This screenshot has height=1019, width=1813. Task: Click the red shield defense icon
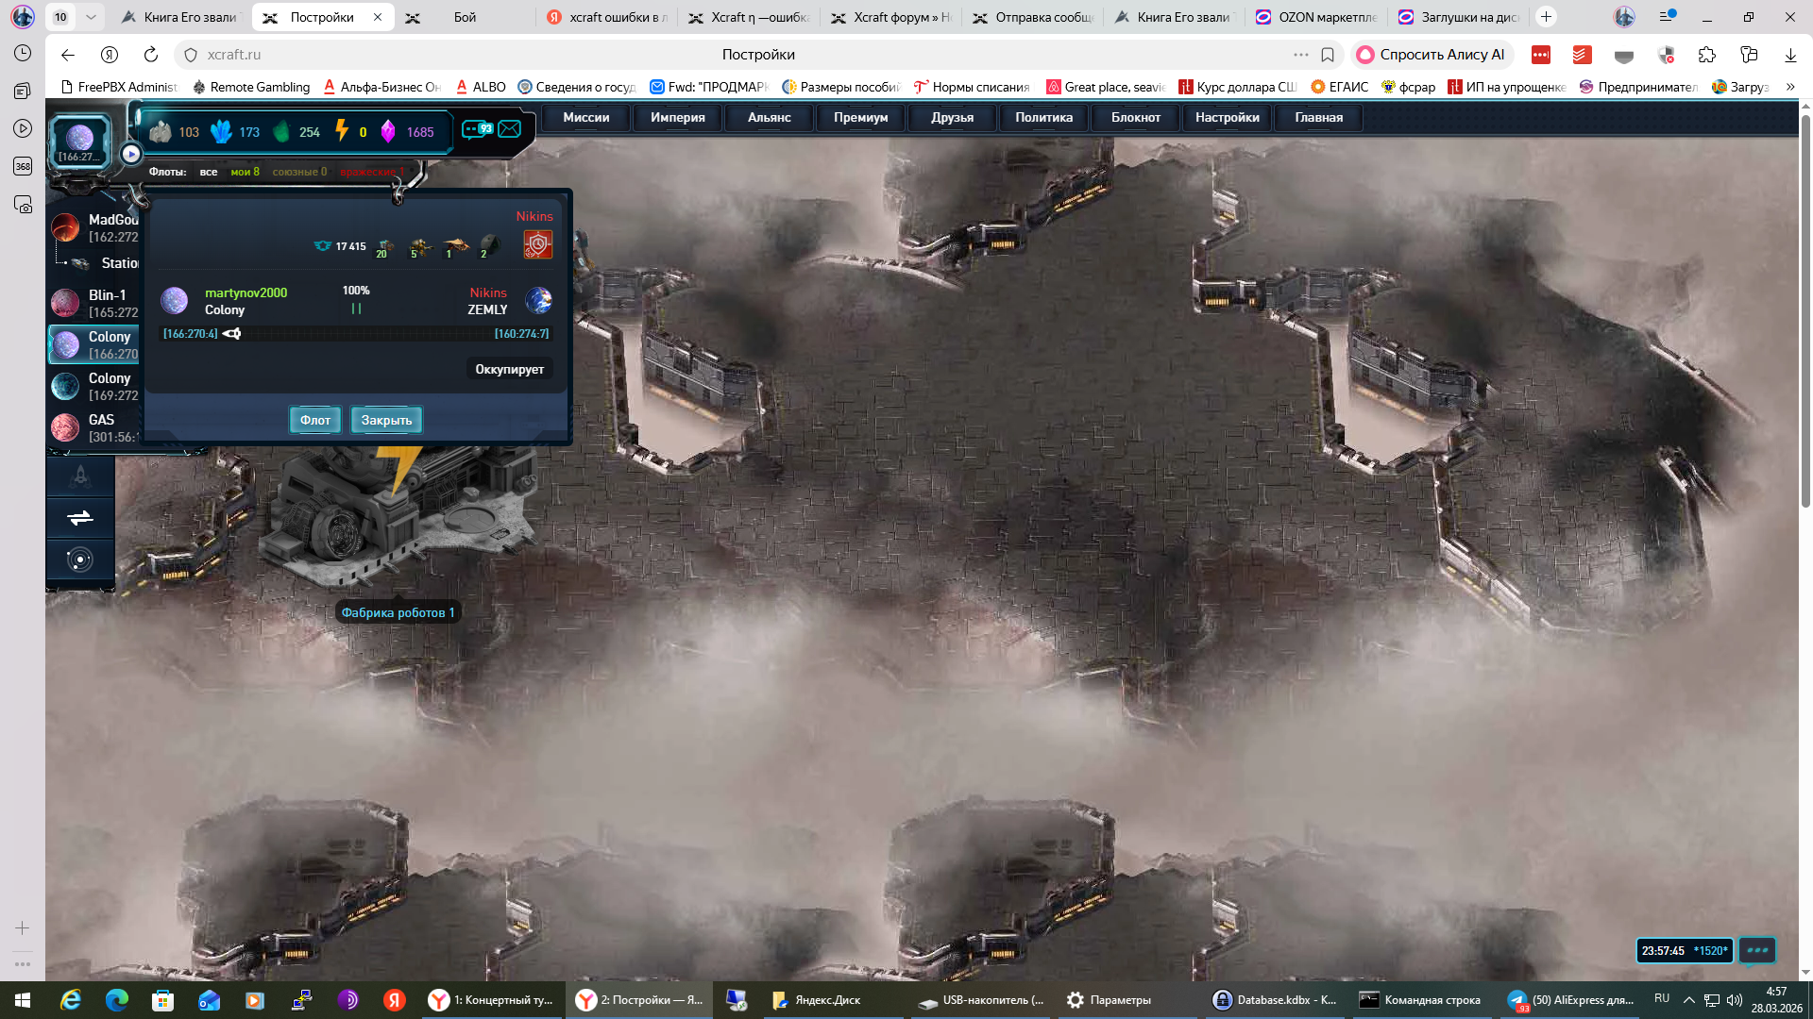(x=537, y=244)
